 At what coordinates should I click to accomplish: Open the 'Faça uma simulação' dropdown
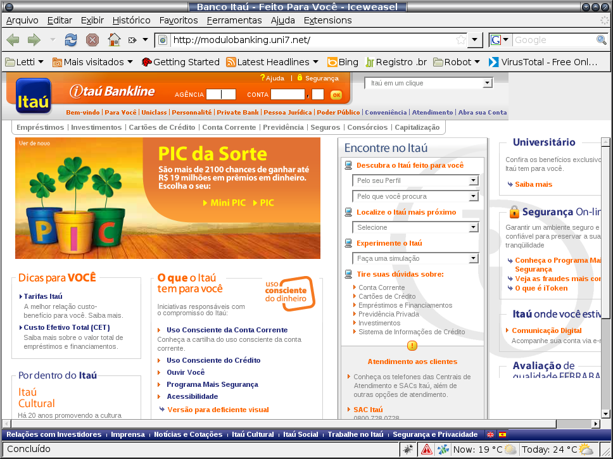pyautogui.click(x=415, y=258)
